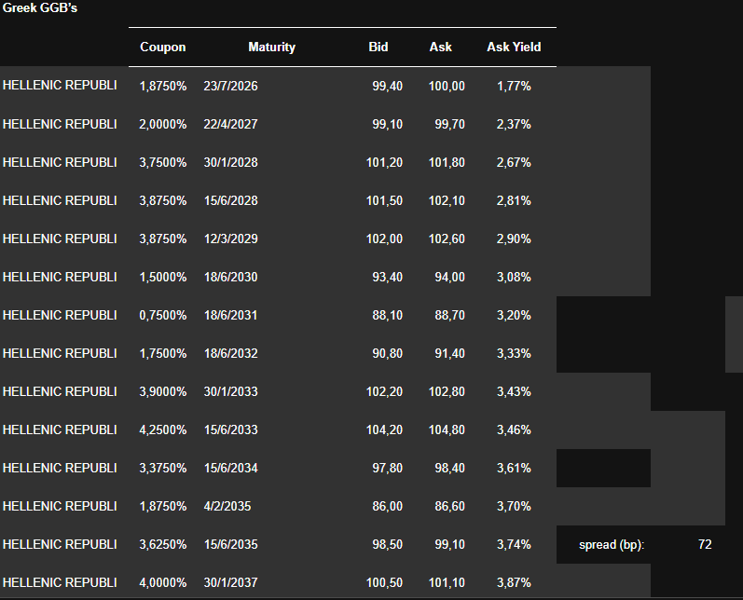Click coupon value 3,6250%

coord(162,544)
